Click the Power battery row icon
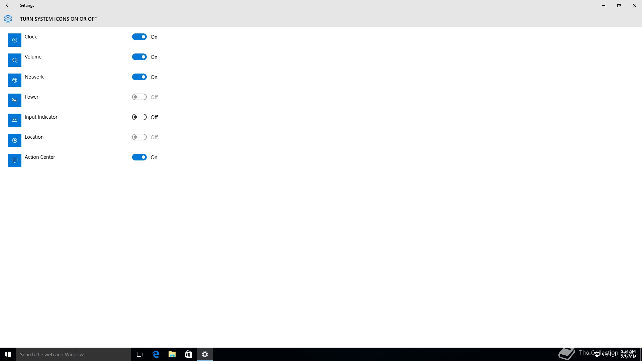The width and height of the screenshot is (642, 361). 15,100
